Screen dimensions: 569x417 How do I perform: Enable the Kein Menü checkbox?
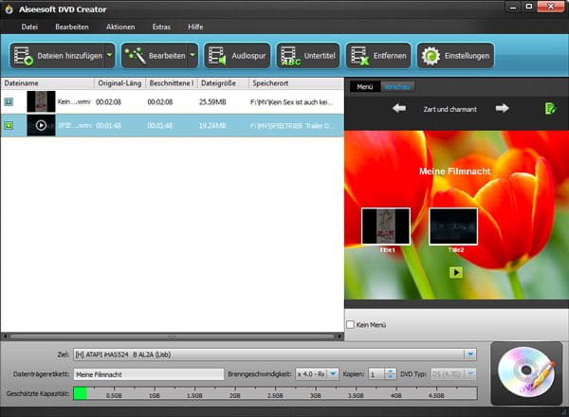tap(352, 325)
